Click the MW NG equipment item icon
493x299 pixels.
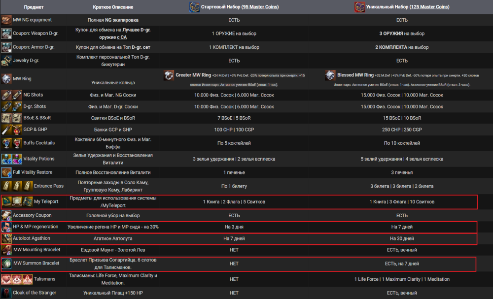pos(6,20)
